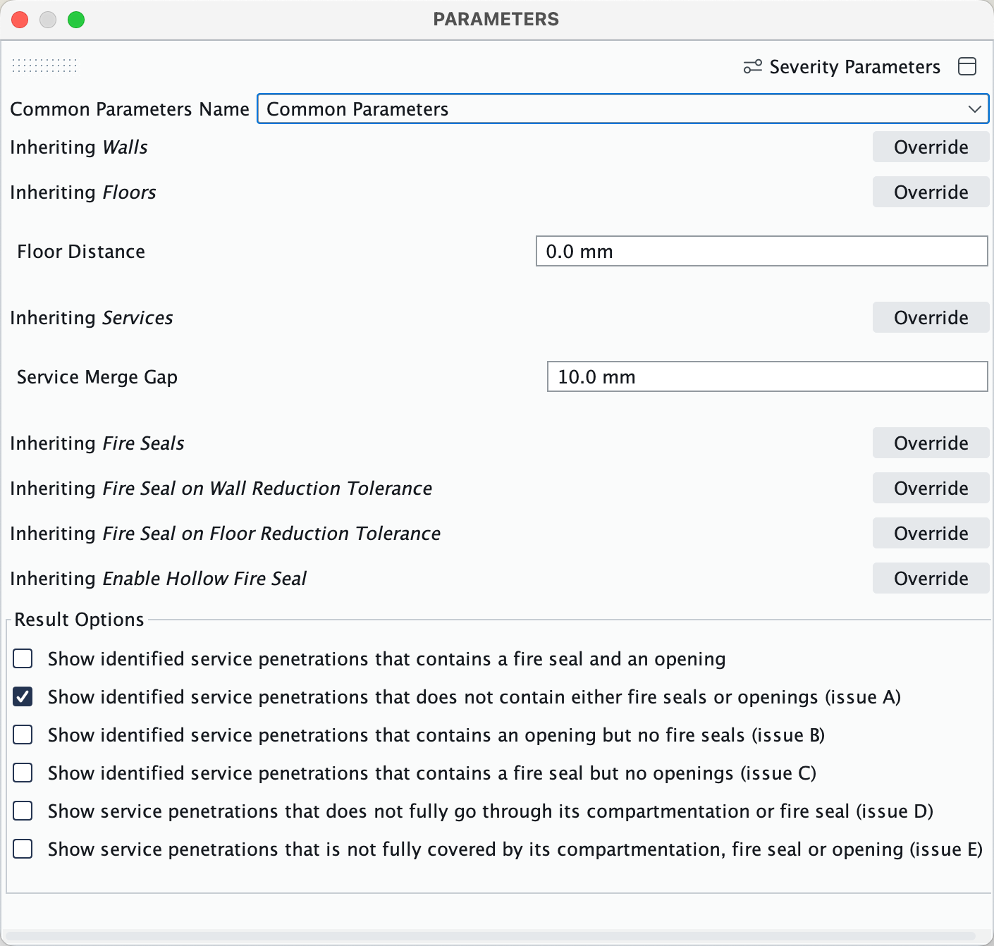Viewport: 994px width, 946px height.
Task: Click the sliders icon beside Severity Parameters
Action: (x=753, y=66)
